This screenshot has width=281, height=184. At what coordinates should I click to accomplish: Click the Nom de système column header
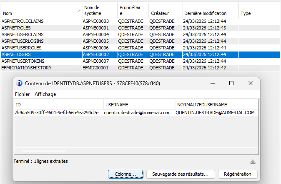[x=100, y=10]
